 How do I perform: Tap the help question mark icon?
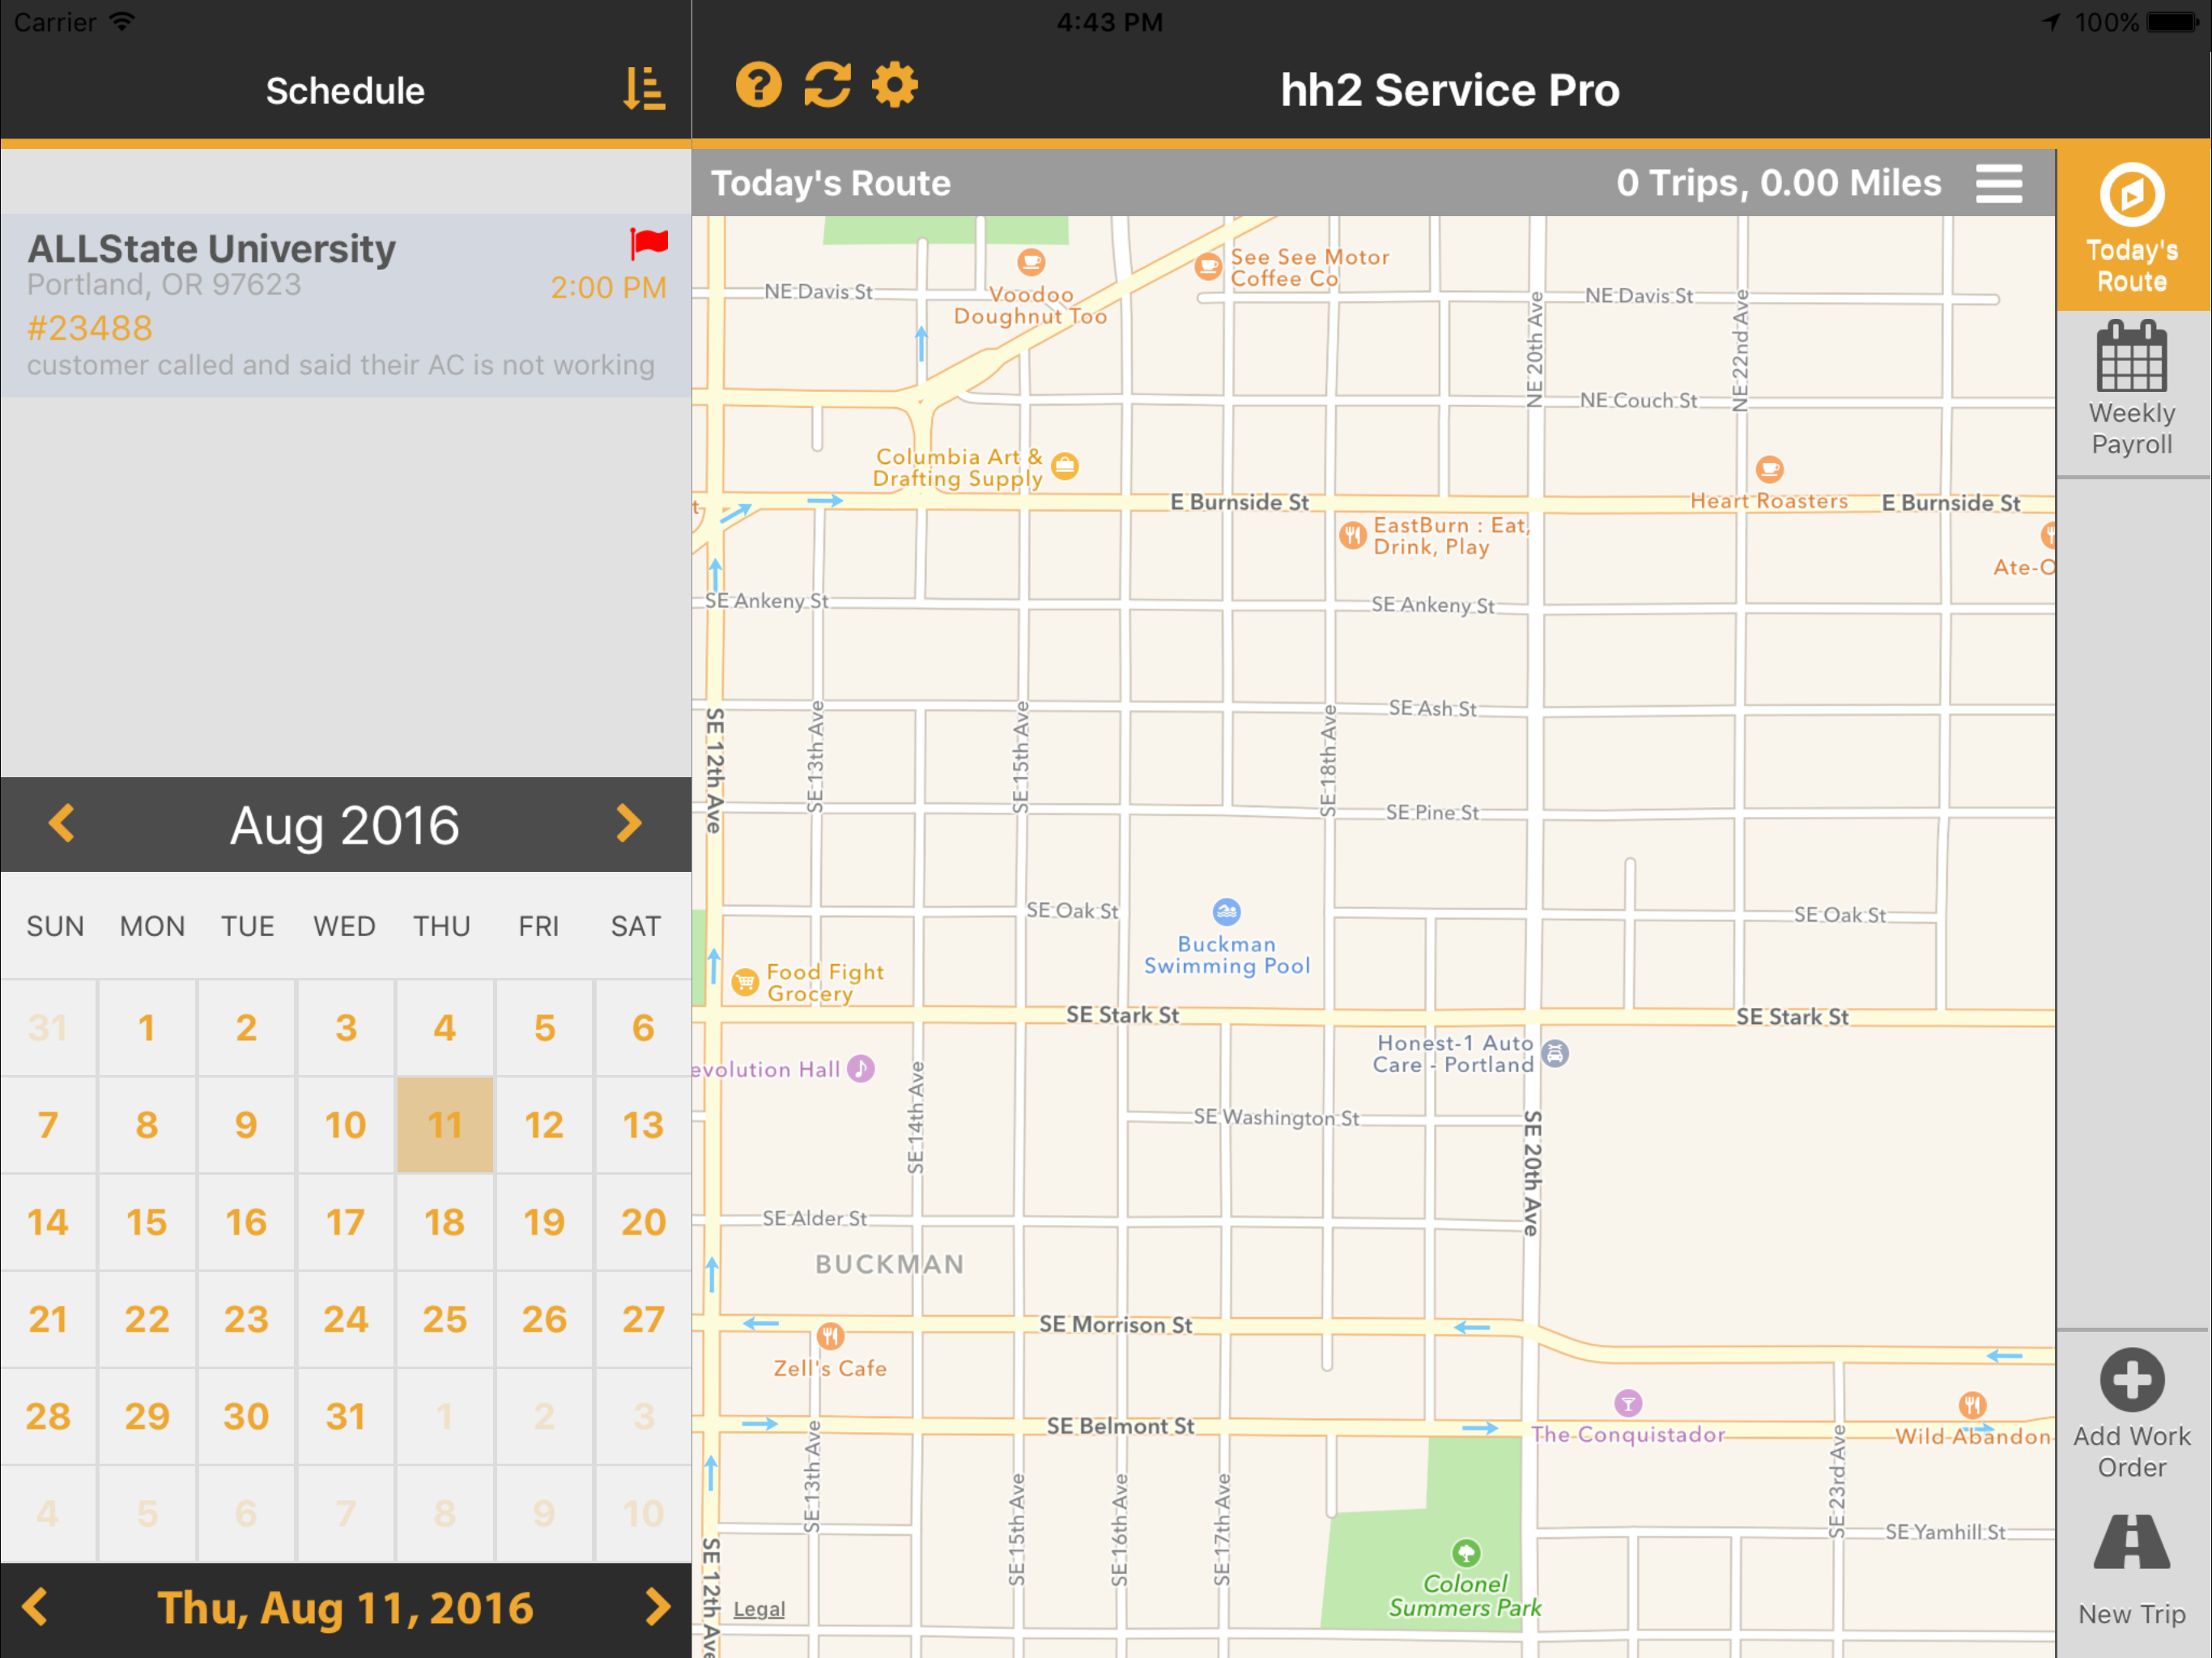pos(758,86)
